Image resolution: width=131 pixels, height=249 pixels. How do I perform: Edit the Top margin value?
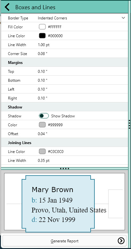click(x=43, y=72)
